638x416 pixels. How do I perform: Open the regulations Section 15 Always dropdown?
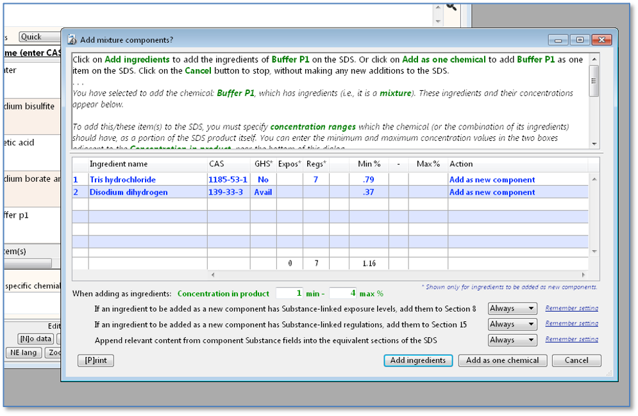(x=512, y=324)
